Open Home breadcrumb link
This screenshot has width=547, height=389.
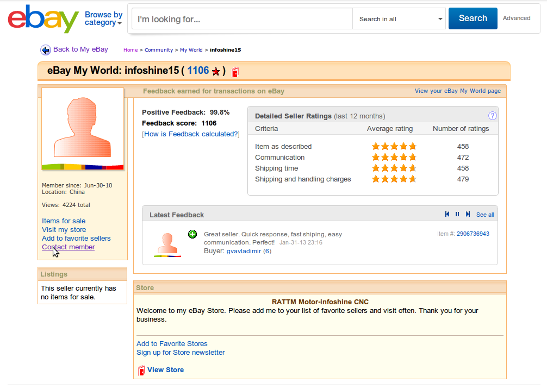[x=130, y=50]
